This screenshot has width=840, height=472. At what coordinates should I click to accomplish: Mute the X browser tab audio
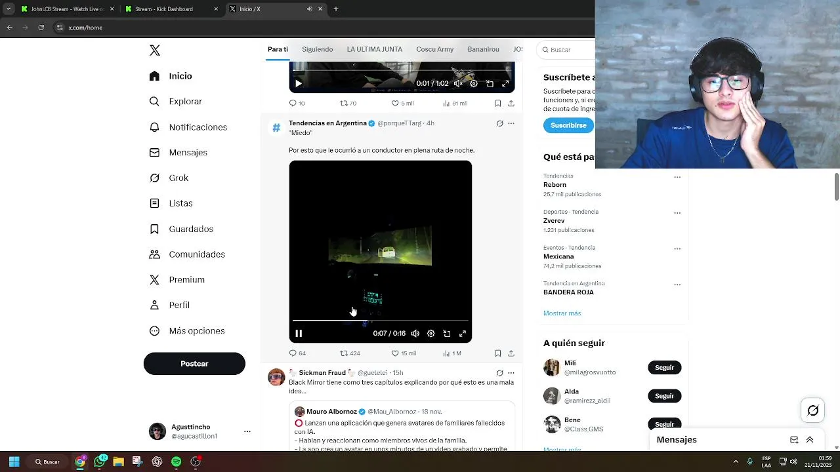tap(310, 9)
